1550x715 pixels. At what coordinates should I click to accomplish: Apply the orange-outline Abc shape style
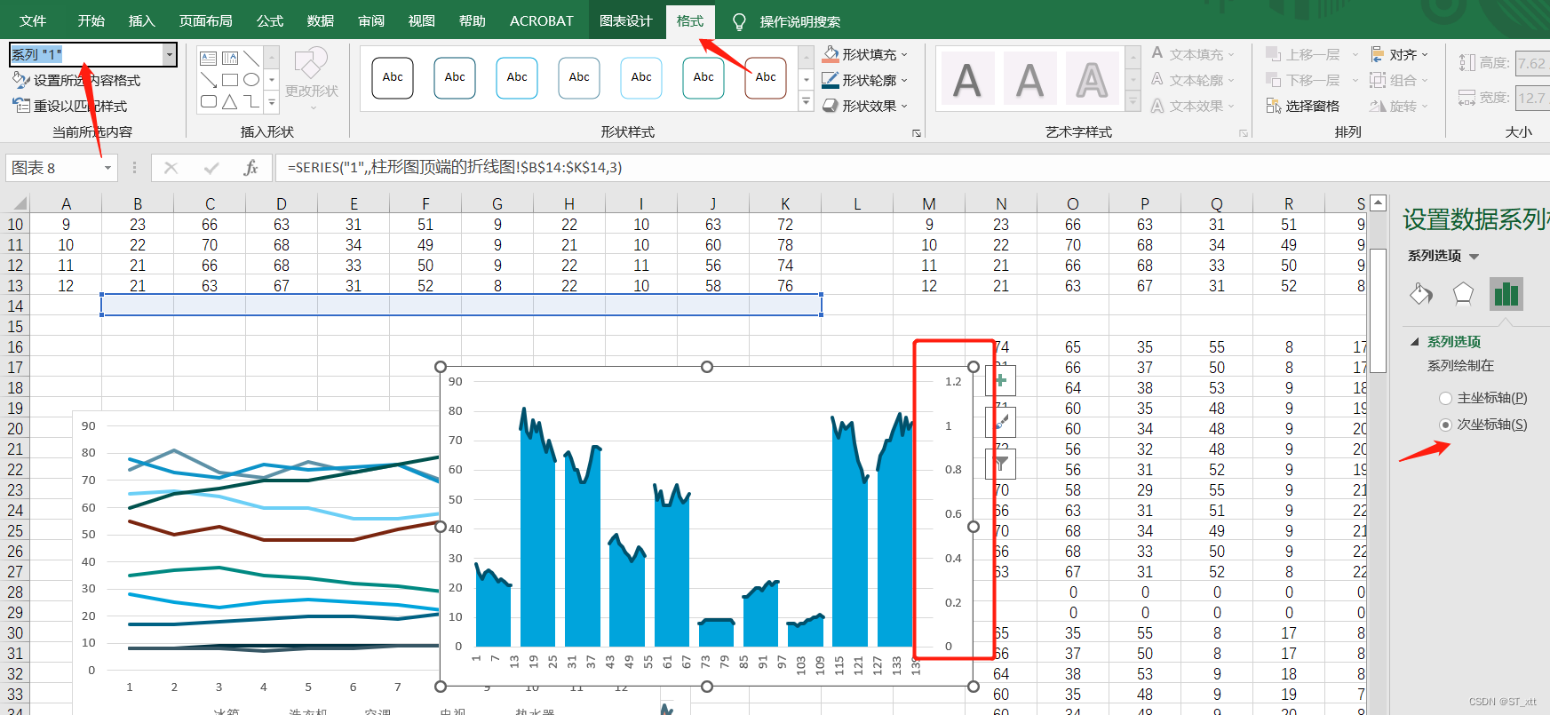766,77
